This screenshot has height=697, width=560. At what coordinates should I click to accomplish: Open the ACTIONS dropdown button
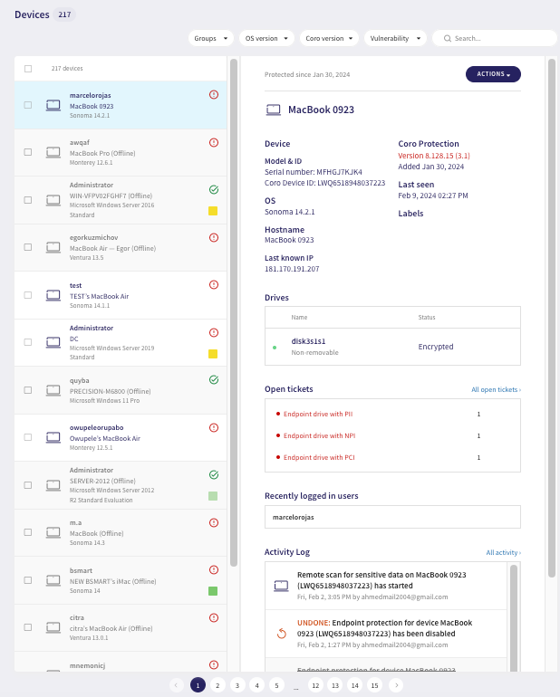[493, 74]
